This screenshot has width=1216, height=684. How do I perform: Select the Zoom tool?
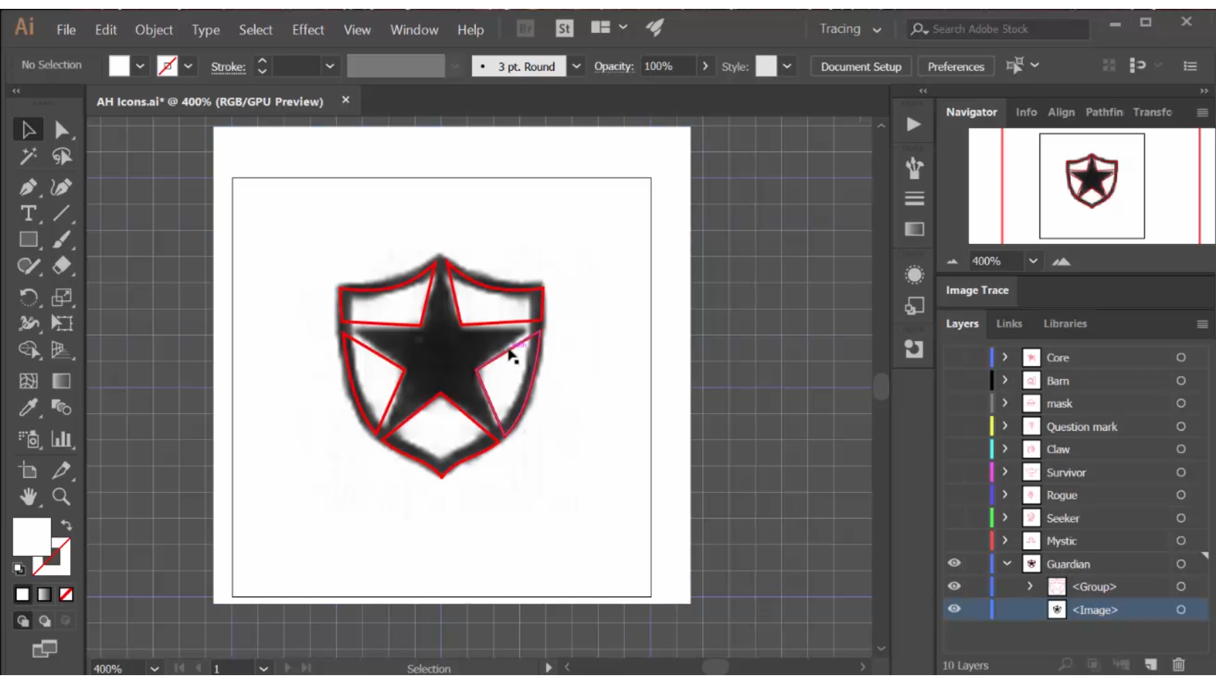point(61,498)
